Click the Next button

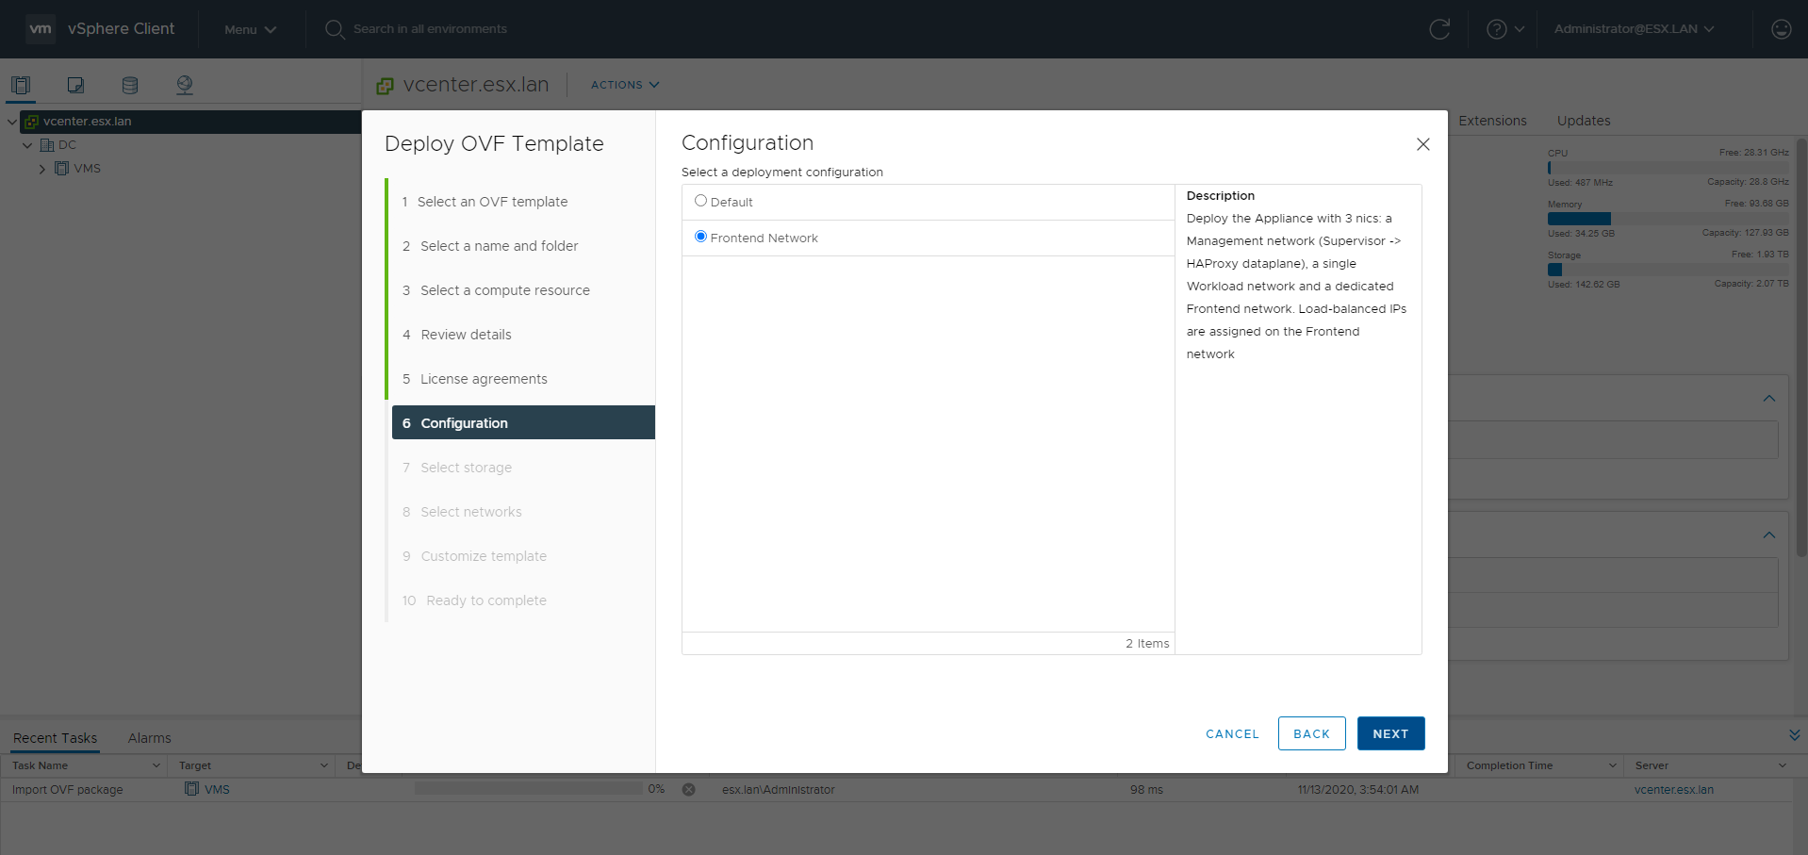(1390, 733)
